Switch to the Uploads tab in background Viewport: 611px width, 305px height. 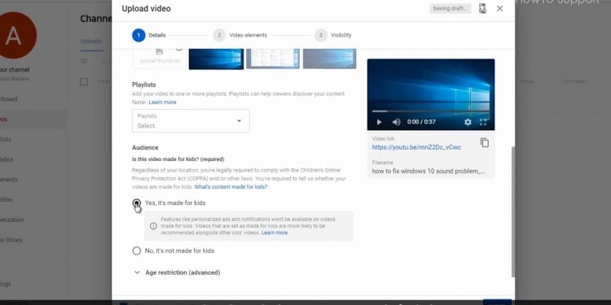point(90,41)
